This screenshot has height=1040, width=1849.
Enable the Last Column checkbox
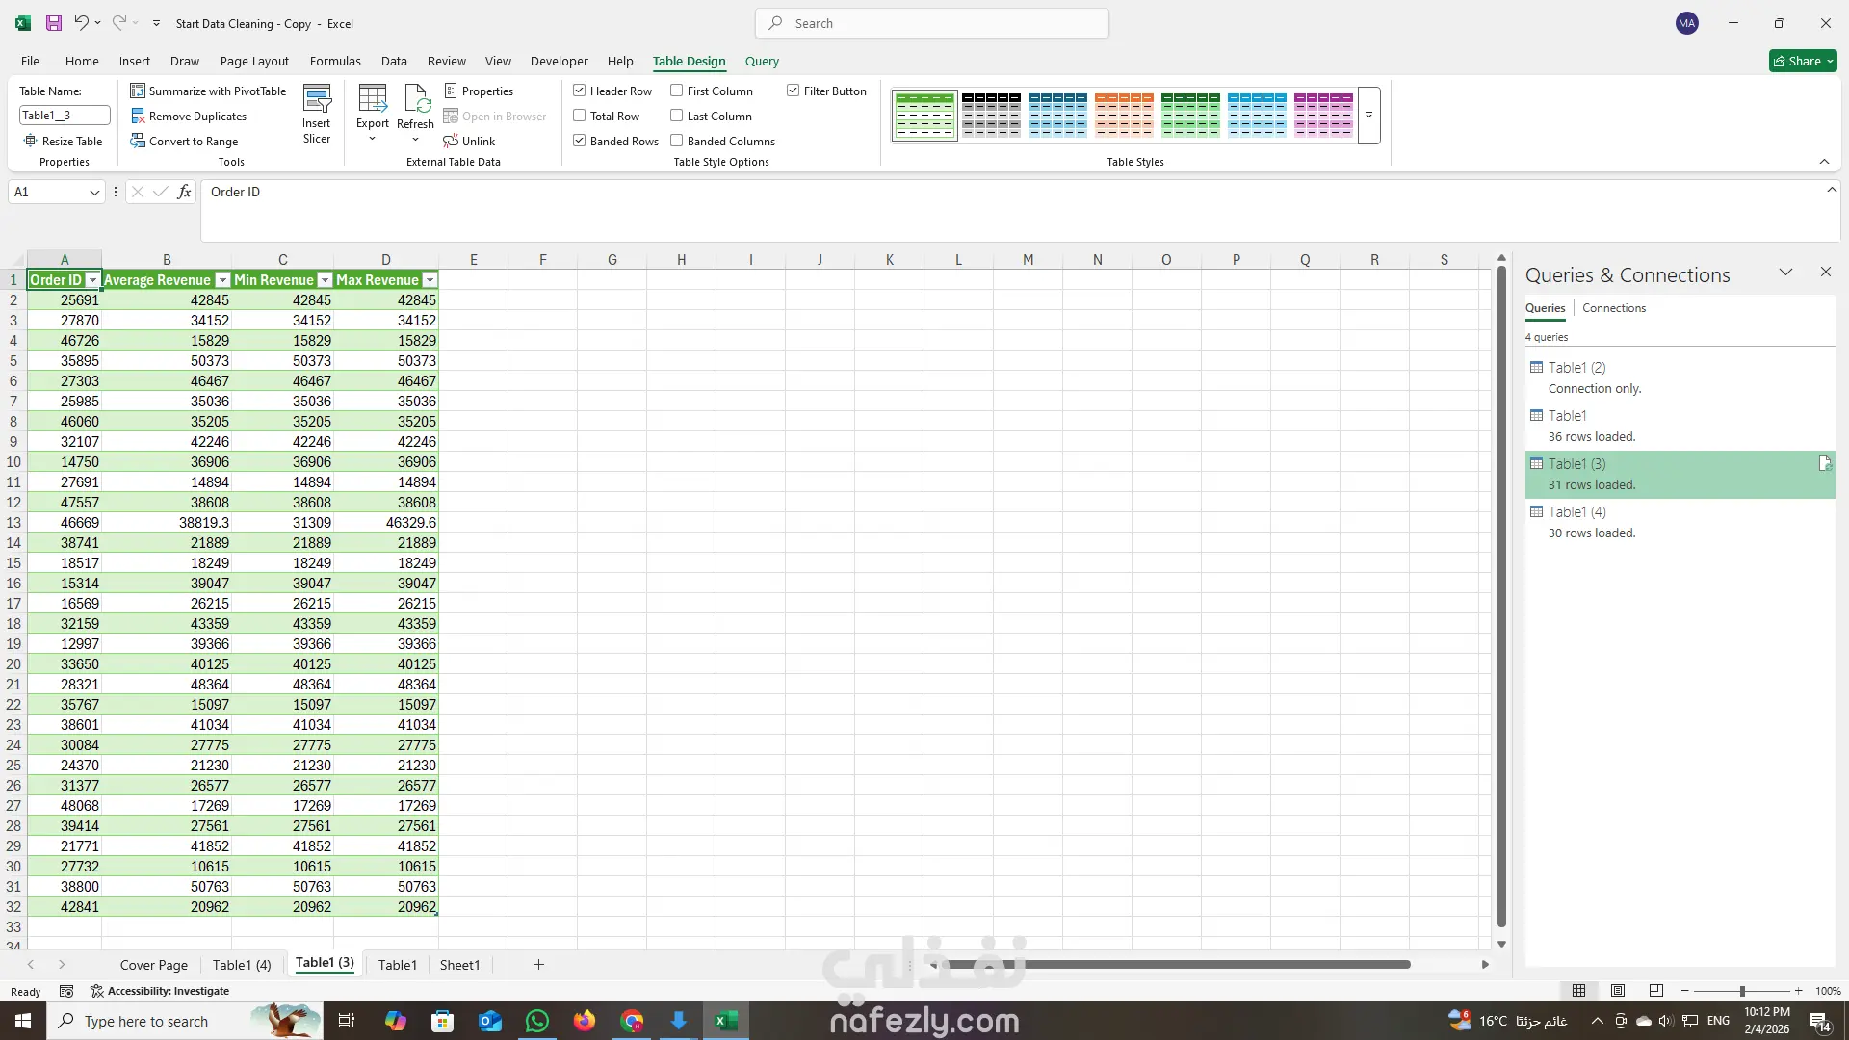point(677,116)
